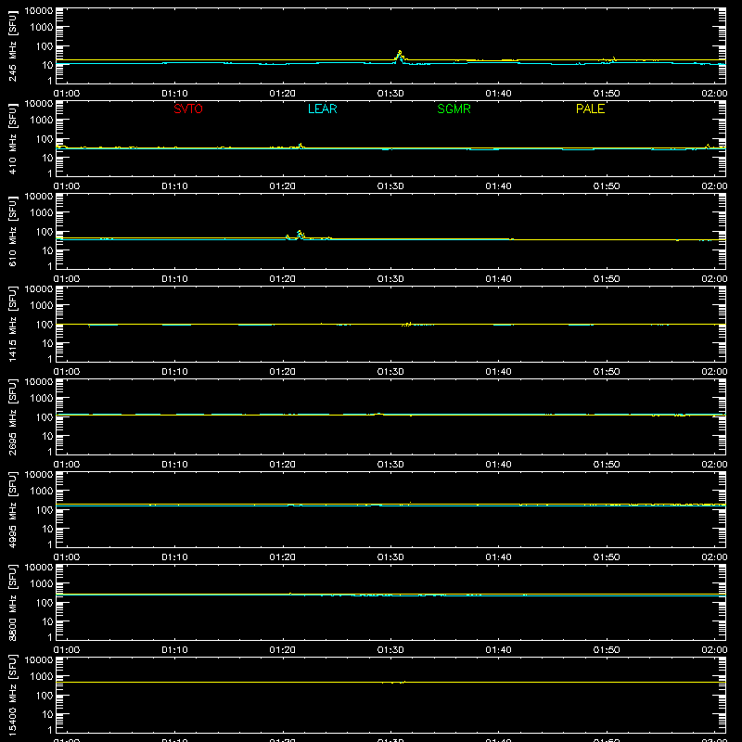Click 01:20 tick label under 4995 MHz plot
The width and height of the screenshot is (742, 742).
[x=283, y=557]
